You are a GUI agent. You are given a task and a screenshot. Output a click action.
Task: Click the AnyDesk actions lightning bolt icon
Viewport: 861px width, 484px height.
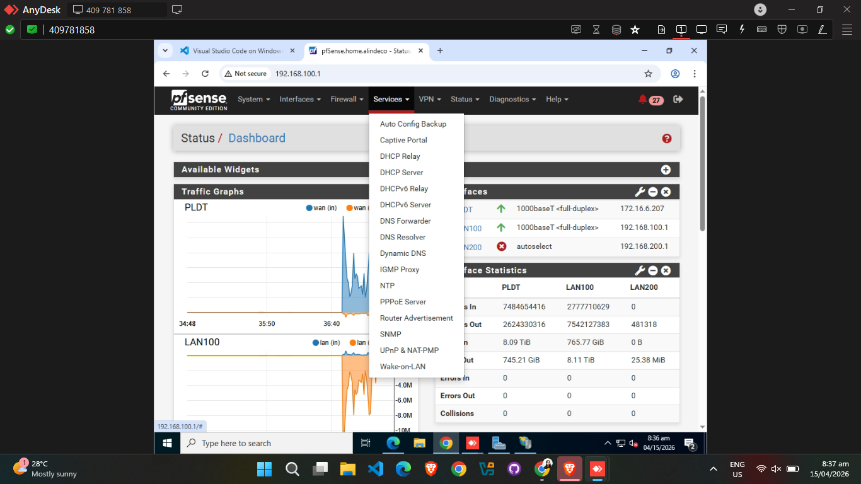pos(742,30)
